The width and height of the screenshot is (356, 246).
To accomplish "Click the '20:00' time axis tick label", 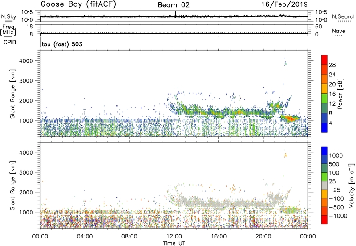I will (x=263, y=237).
